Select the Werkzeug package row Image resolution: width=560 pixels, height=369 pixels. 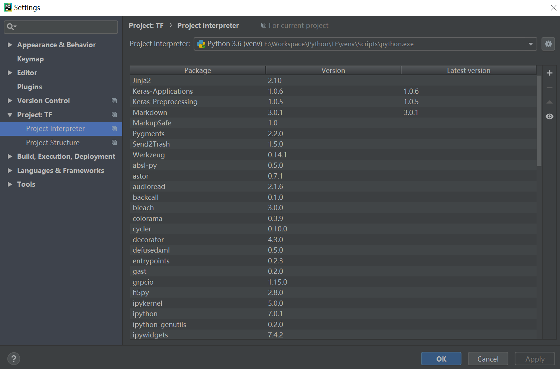[x=333, y=155]
